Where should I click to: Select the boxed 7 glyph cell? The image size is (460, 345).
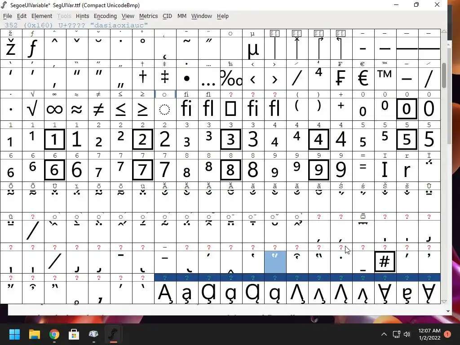[x=143, y=170]
